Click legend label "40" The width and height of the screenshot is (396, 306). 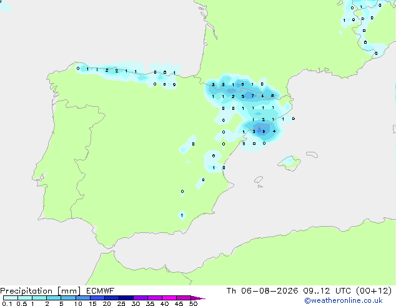pos(164,304)
